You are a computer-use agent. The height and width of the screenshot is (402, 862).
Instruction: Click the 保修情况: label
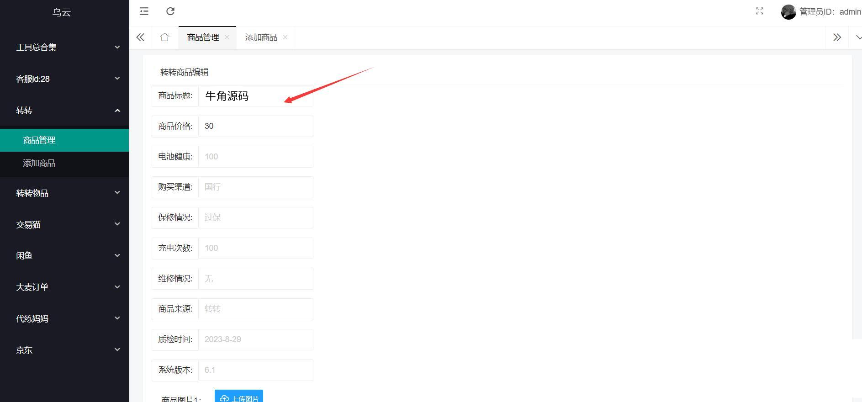pyautogui.click(x=175, y=217)
